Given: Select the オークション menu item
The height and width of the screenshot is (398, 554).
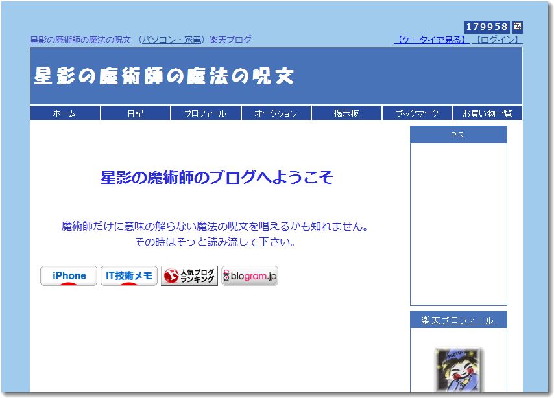Looking at the screenshot, I should (276, 112).
